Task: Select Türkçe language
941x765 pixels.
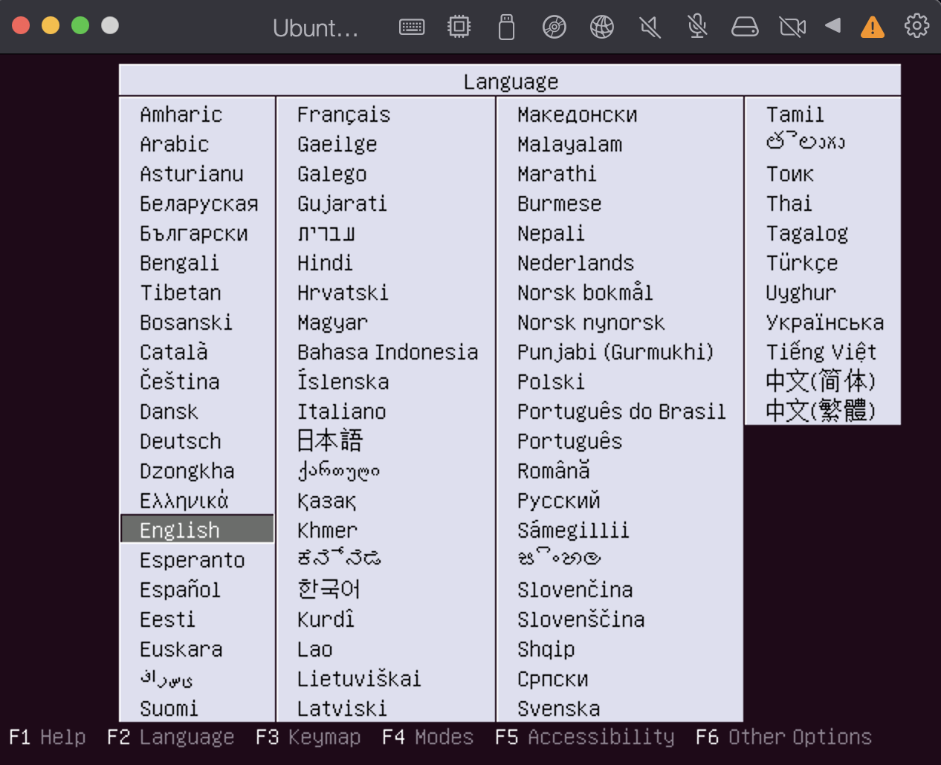Action: click(x=802, y=263)
